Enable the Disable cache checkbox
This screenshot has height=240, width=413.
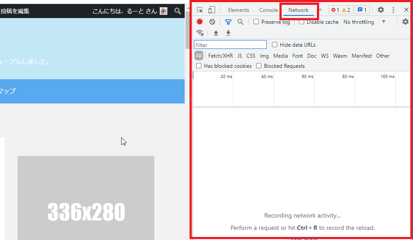pyautogui.click(x=301, y=22)
